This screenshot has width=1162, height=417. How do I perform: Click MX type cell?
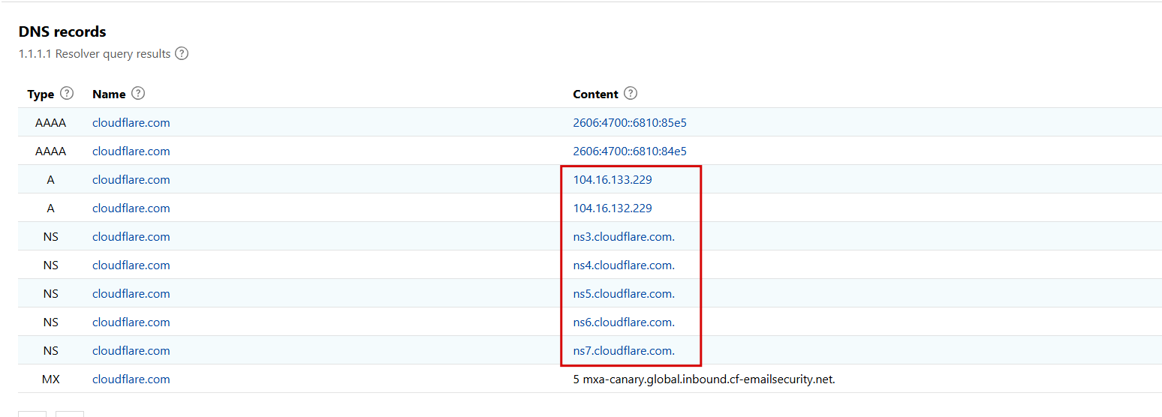(51, 379)
